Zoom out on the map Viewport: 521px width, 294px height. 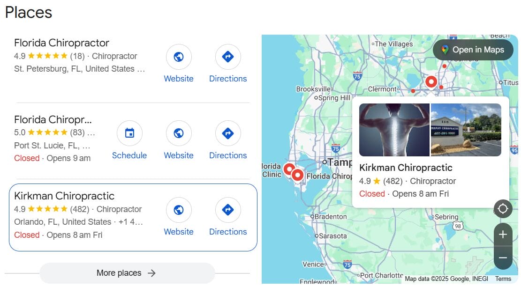click(x=503, y=257)
